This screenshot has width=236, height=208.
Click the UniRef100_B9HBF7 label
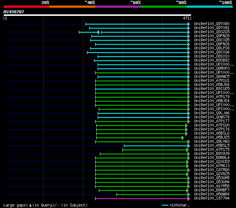(x=212, y=190)
